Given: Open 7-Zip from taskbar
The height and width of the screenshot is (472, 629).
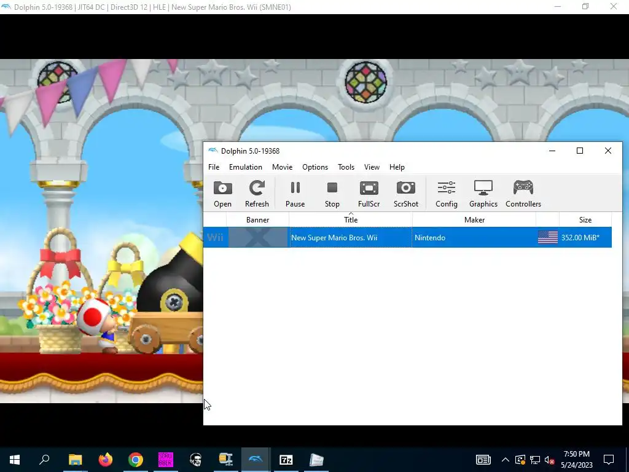Looking at the screenshot, I should click(x=286, y=460).
